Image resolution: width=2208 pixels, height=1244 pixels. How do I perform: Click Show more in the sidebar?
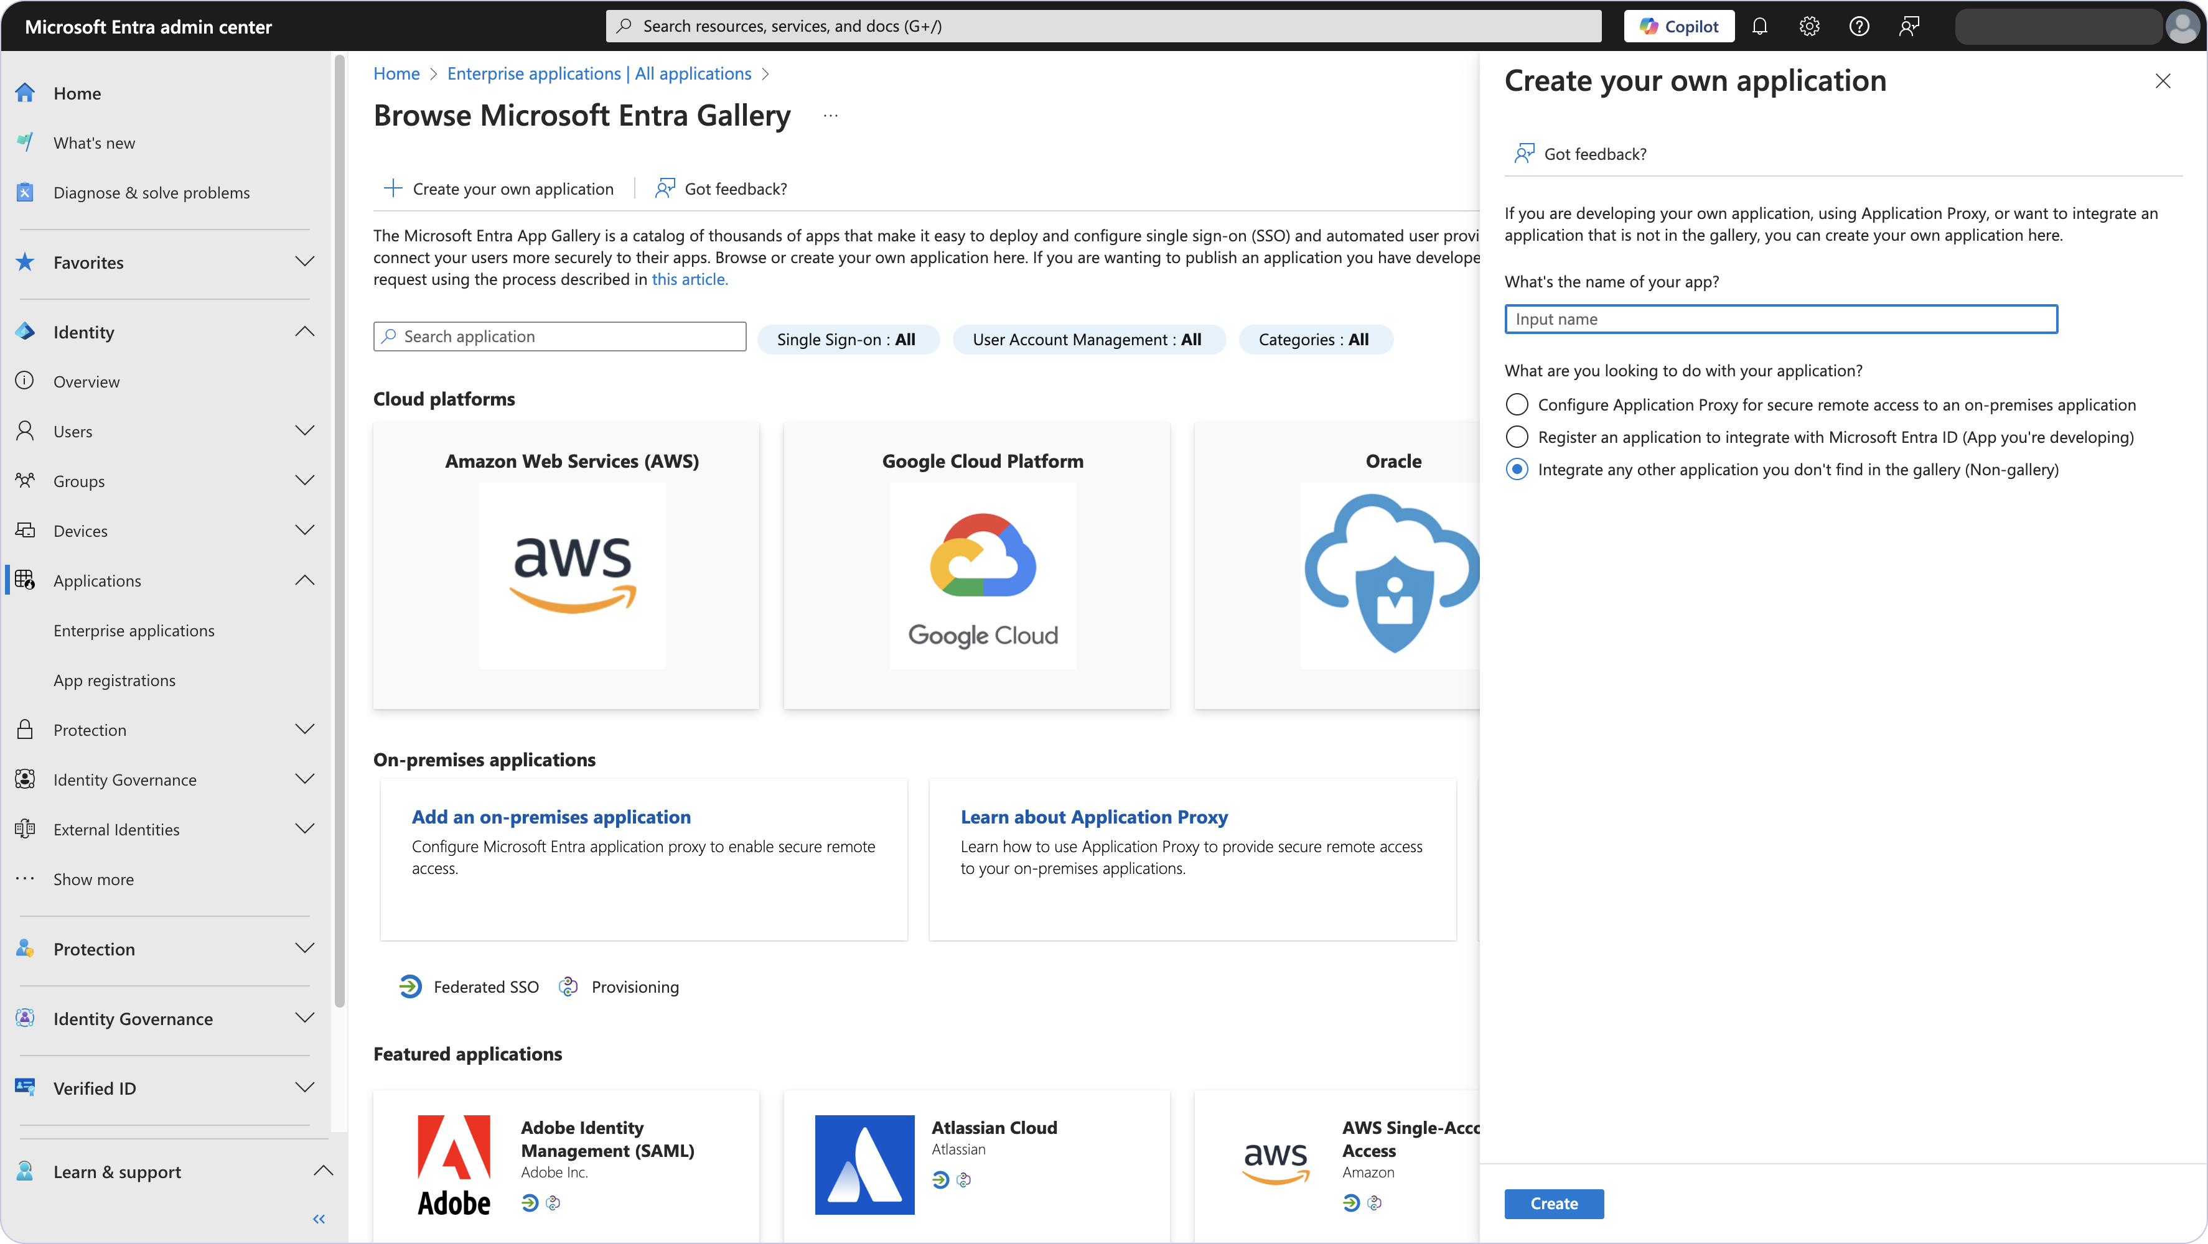click(93, 879)
